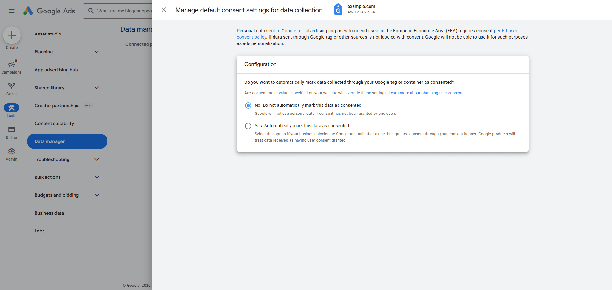Go to Content suitability
612x290 pixels.
coord(54,123)
